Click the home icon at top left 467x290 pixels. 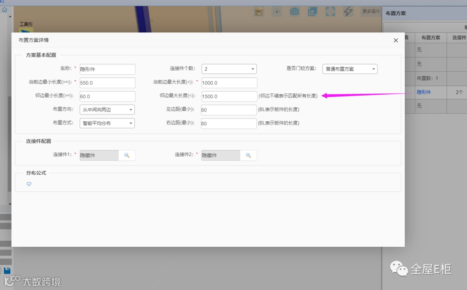click(x=4, y=10)
